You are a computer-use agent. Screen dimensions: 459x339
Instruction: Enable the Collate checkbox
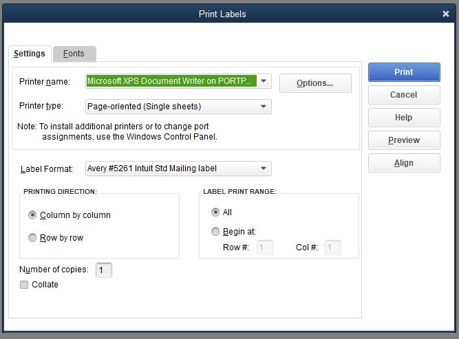coord(24,285)
